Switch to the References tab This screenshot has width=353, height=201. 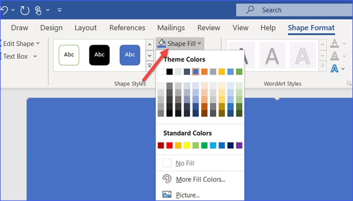[x=127, y=28]
